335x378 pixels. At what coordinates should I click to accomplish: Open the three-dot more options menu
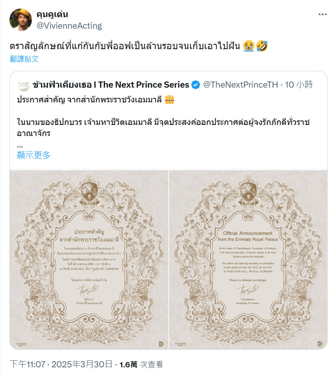pos(322,14)
